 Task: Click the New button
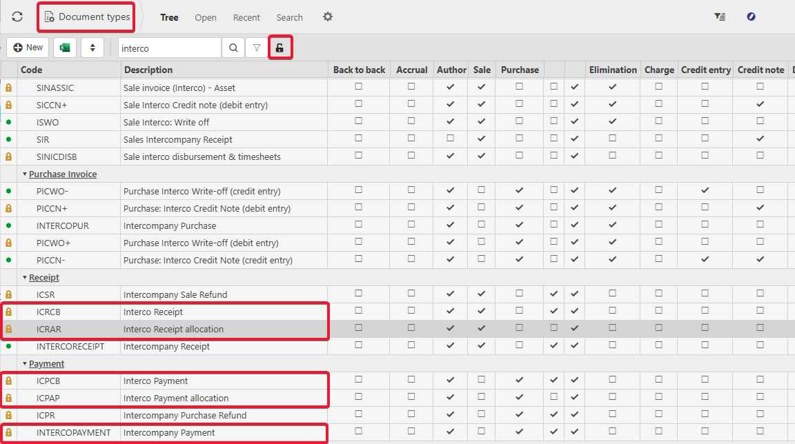click(28, 48)
